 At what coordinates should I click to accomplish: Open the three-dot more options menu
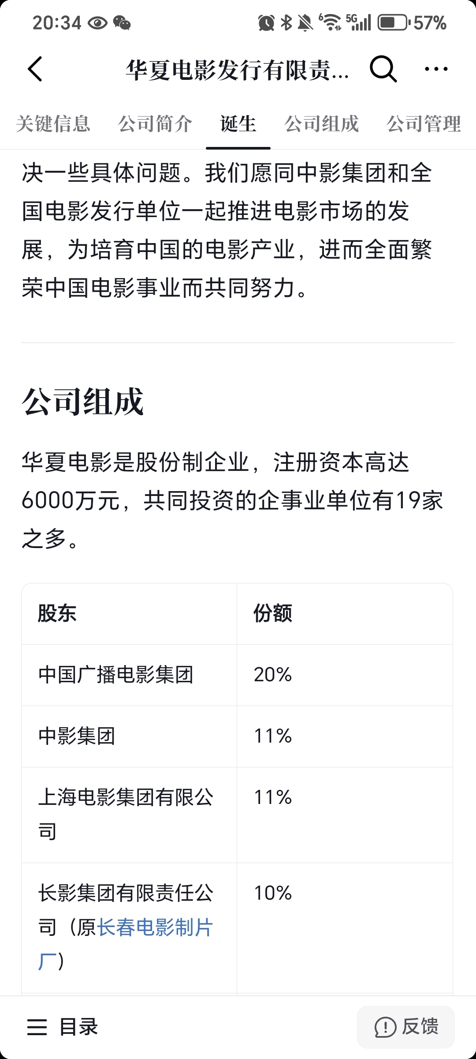pos(436,69)
